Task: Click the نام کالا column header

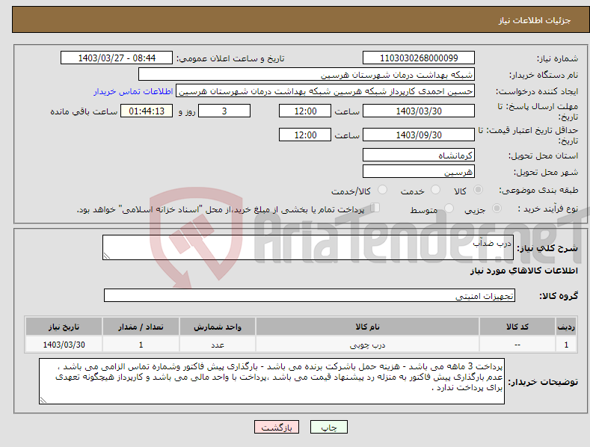Action: [367, 327]
